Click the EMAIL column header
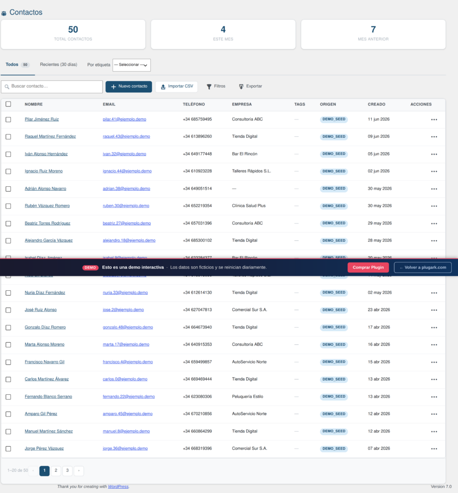 pos(109,104)
